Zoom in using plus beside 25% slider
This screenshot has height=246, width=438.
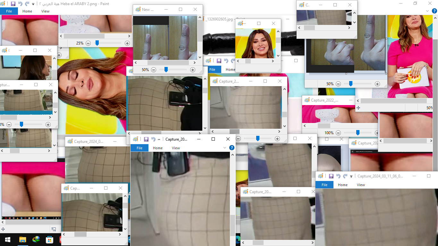[127, 43]
